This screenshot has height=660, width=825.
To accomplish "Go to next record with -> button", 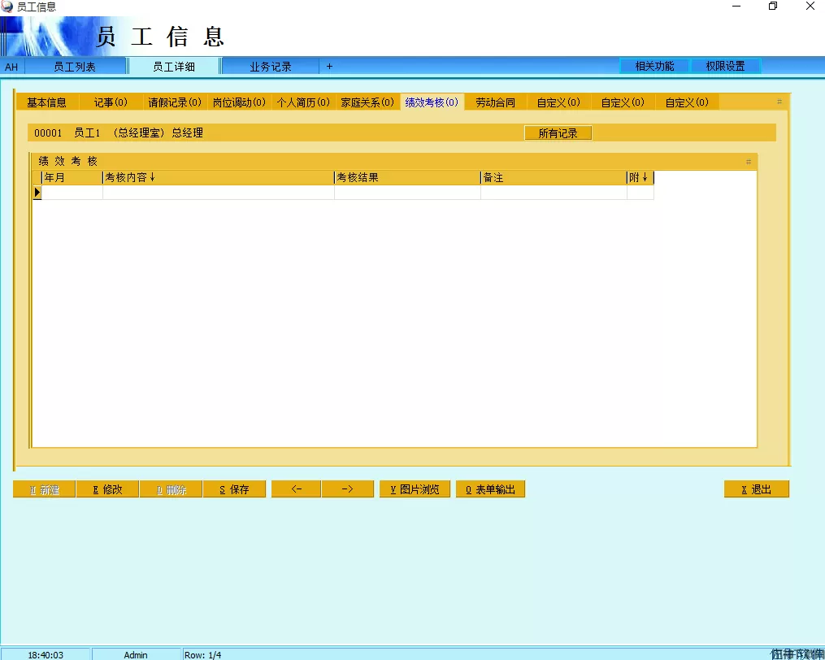I will [x=347, y=489].
